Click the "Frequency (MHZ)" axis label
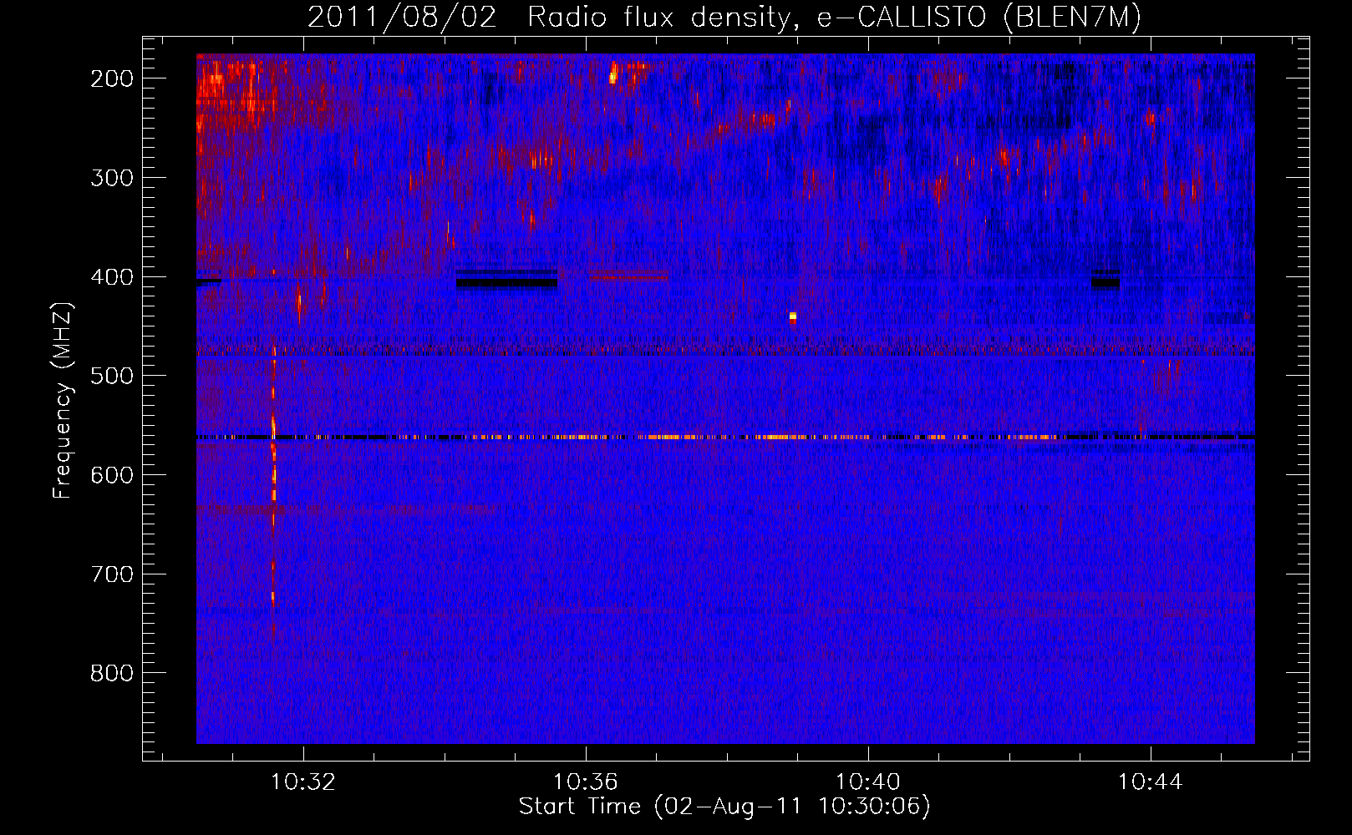 pos(63,400)
